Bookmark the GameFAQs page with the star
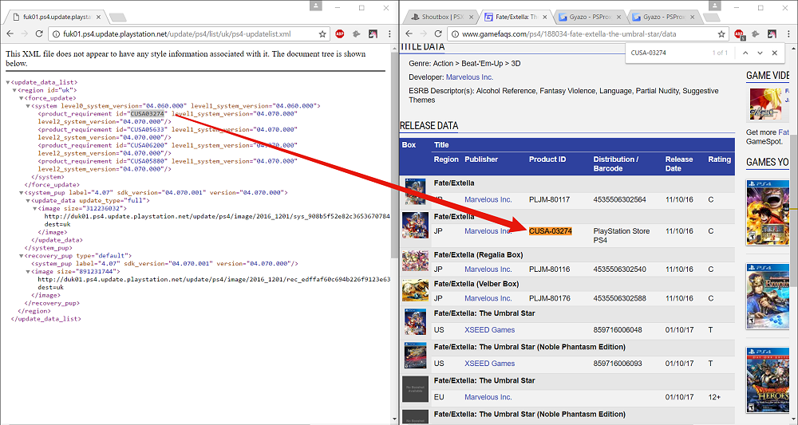Viewport: 798px width, 425px height. tap(721, 34)
